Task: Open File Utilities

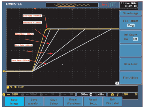Action: [x=131, y=78]
